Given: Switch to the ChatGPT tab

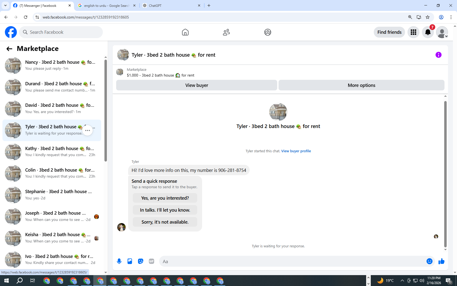Looking at the screenshot, I should (171, 5).
